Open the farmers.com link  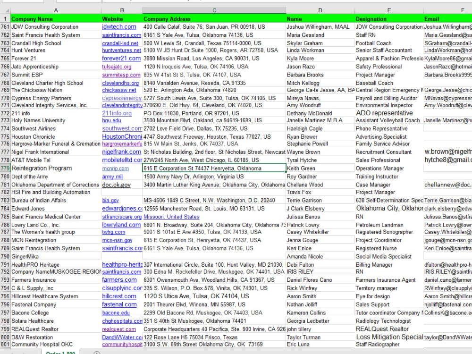(119, 280)
